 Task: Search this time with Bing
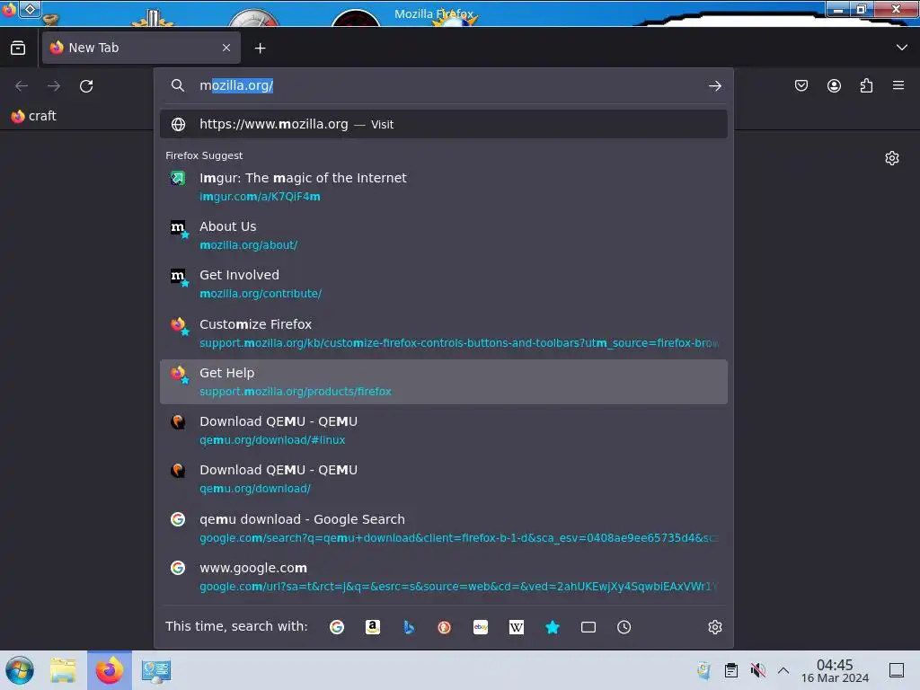click(x=409, y=627)
